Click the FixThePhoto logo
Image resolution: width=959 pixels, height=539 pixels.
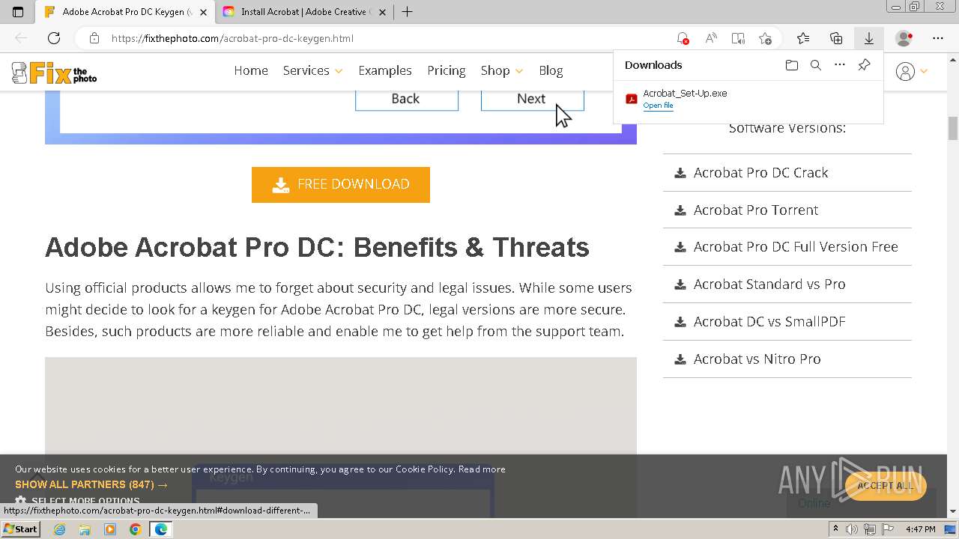pyautogui.click(x=54, y=73)
